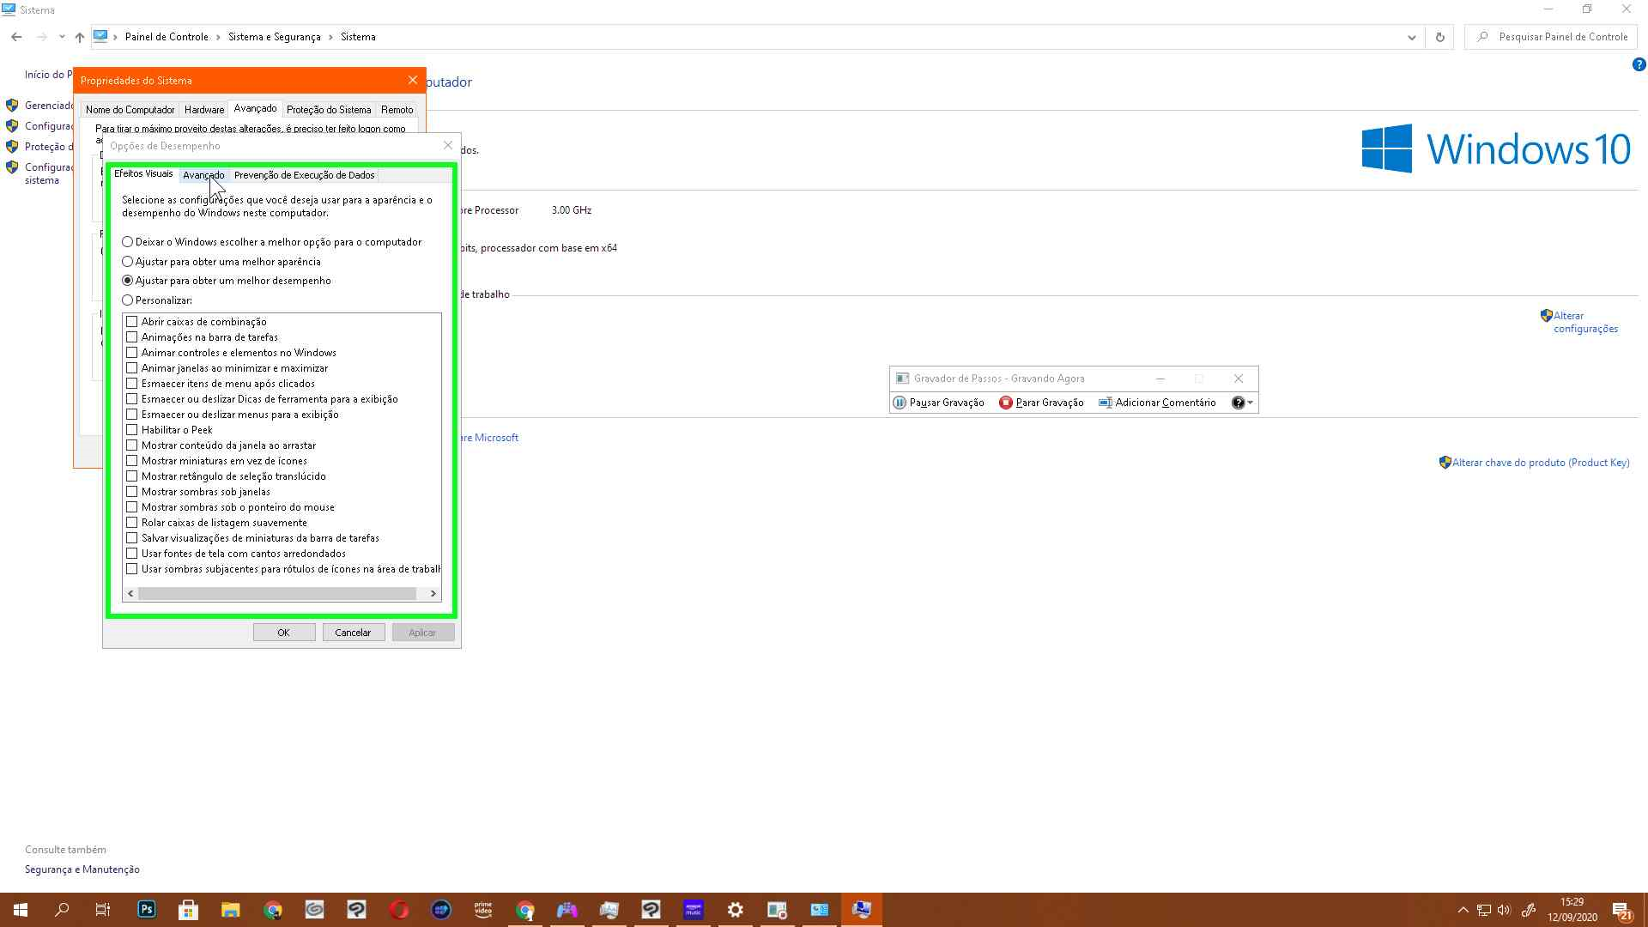Open Steps Recorder help dropdown arrow
The height and width of the screenshot is (927, 1648).
coord(1251,403)
